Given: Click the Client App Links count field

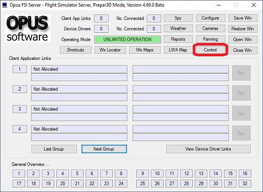Looking at the screenshot, I should click(x=102, y=18).
